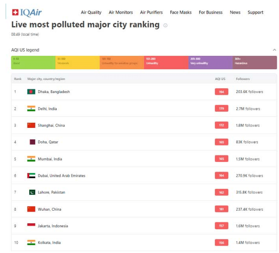Click the India flag beside Mumbai
279x253 pixels.
(31, 159)
